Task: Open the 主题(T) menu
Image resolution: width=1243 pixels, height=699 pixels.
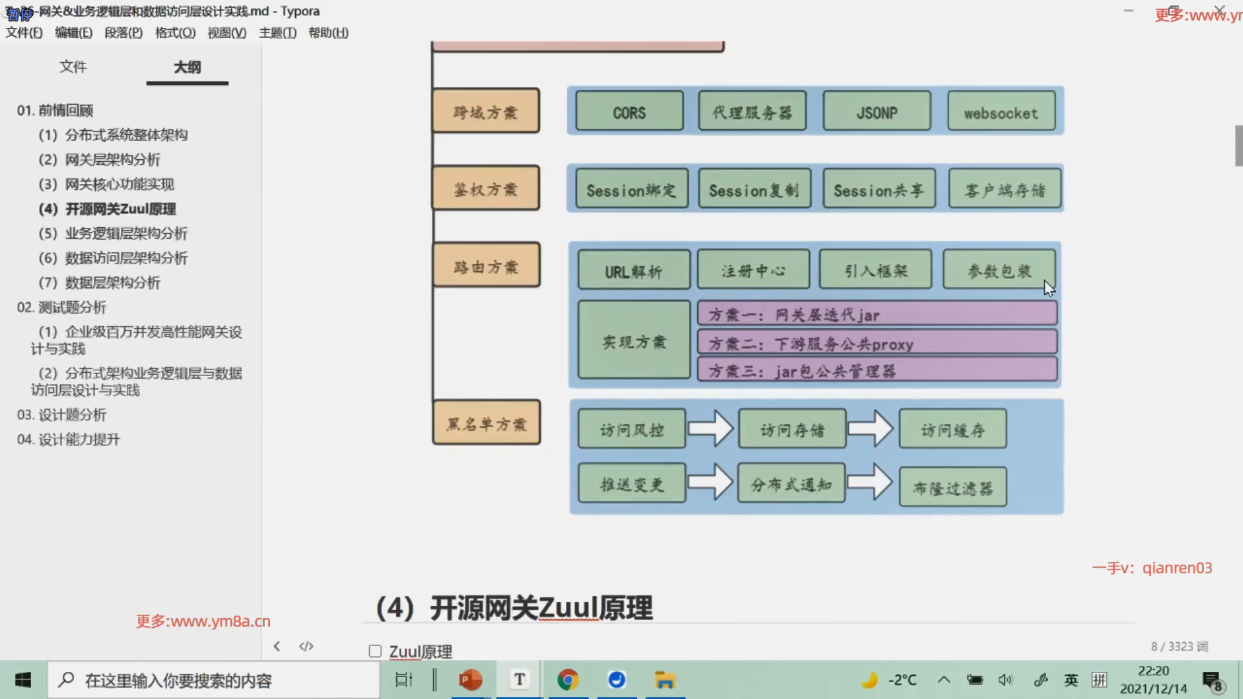Action: [278, 32]
